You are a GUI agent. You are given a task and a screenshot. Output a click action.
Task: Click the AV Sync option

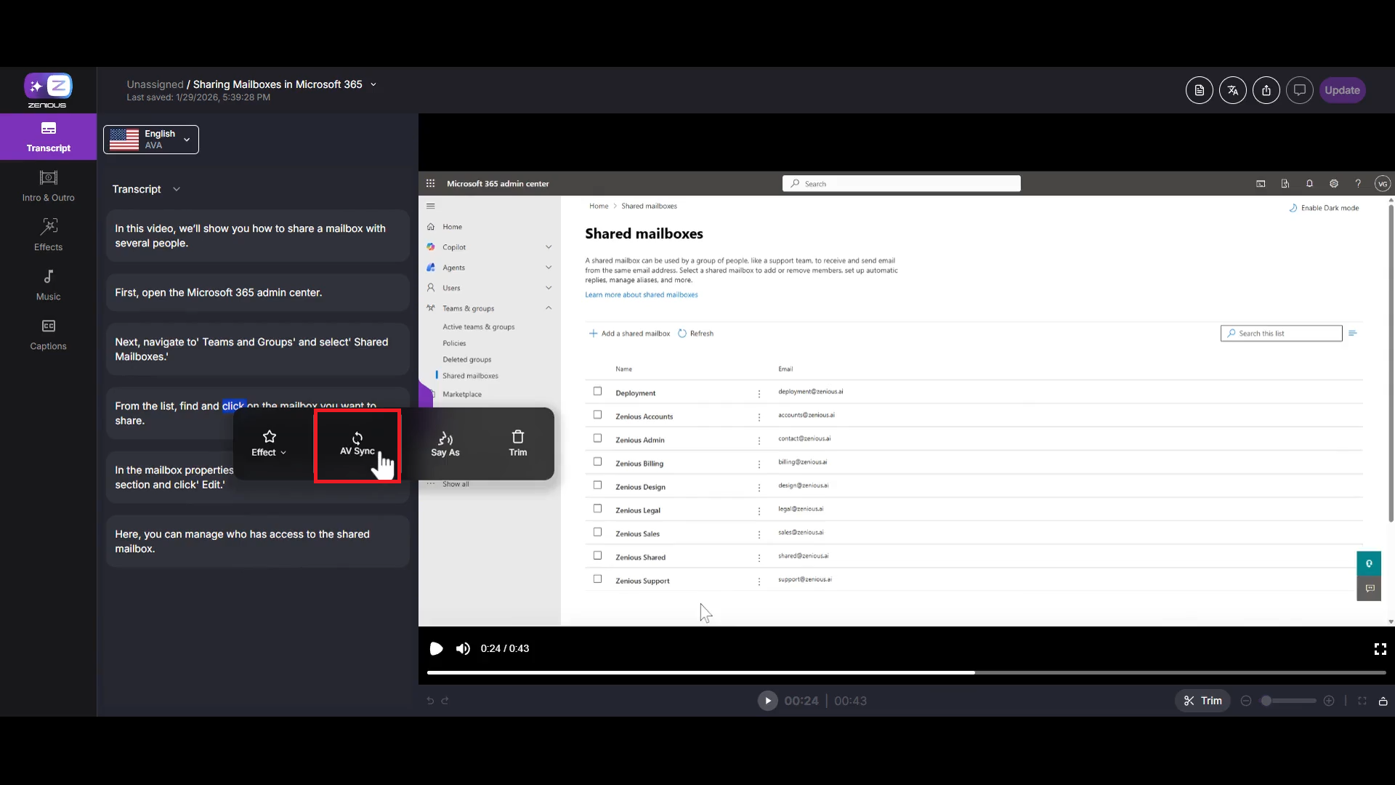357,443
